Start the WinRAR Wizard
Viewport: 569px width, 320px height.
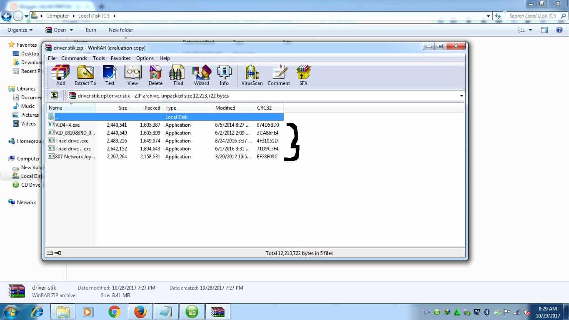pos(202,75)
